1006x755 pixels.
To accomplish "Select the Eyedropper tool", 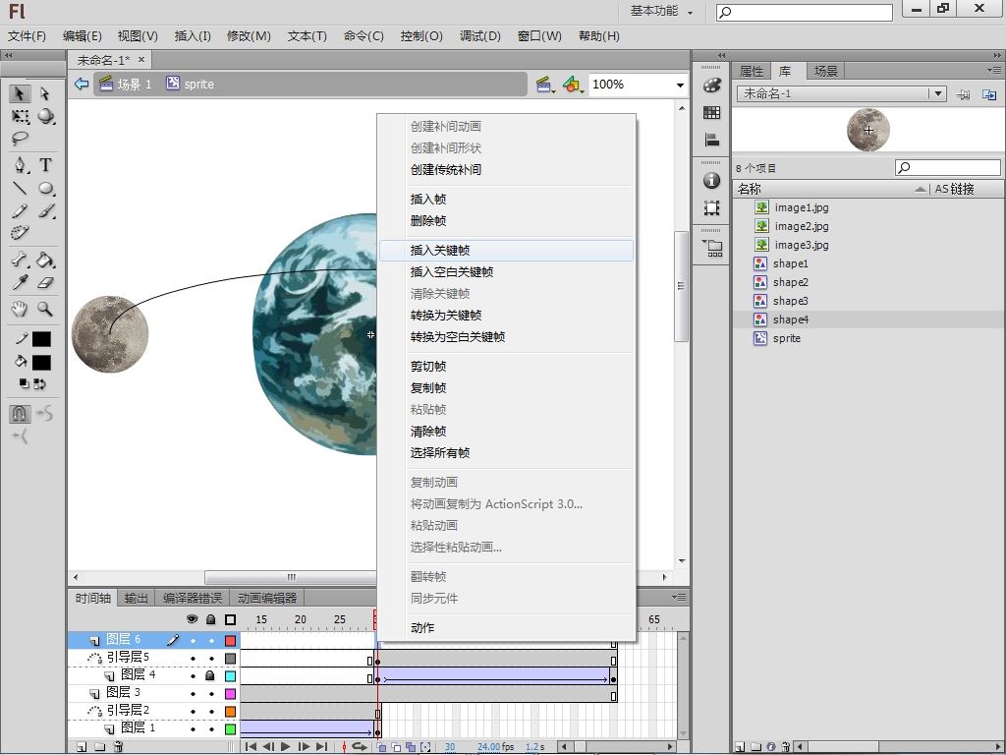I will [20, 283].
